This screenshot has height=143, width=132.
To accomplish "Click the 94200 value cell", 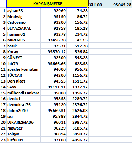I will [x=54, y=75].
